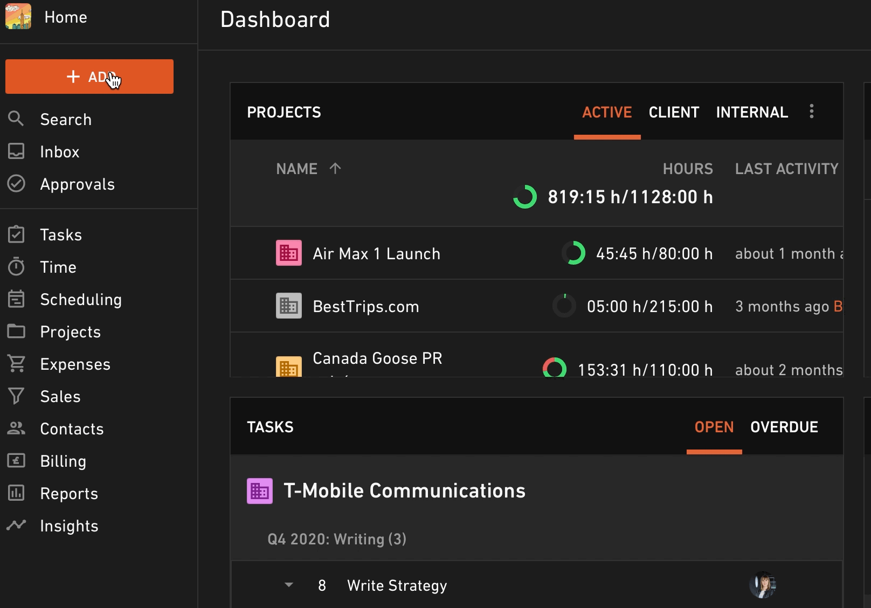Viewport: 871px width, 608px height.
Task: Click the orange ADD button
Action: pos(89,77)
